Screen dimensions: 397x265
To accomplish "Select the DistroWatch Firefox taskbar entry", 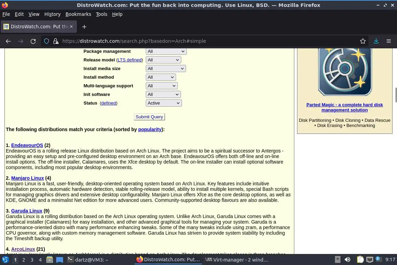I will pos(168,260).
